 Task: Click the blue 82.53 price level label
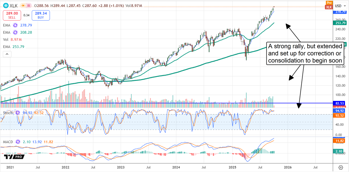pyautogui.click(x=340, y=104)
